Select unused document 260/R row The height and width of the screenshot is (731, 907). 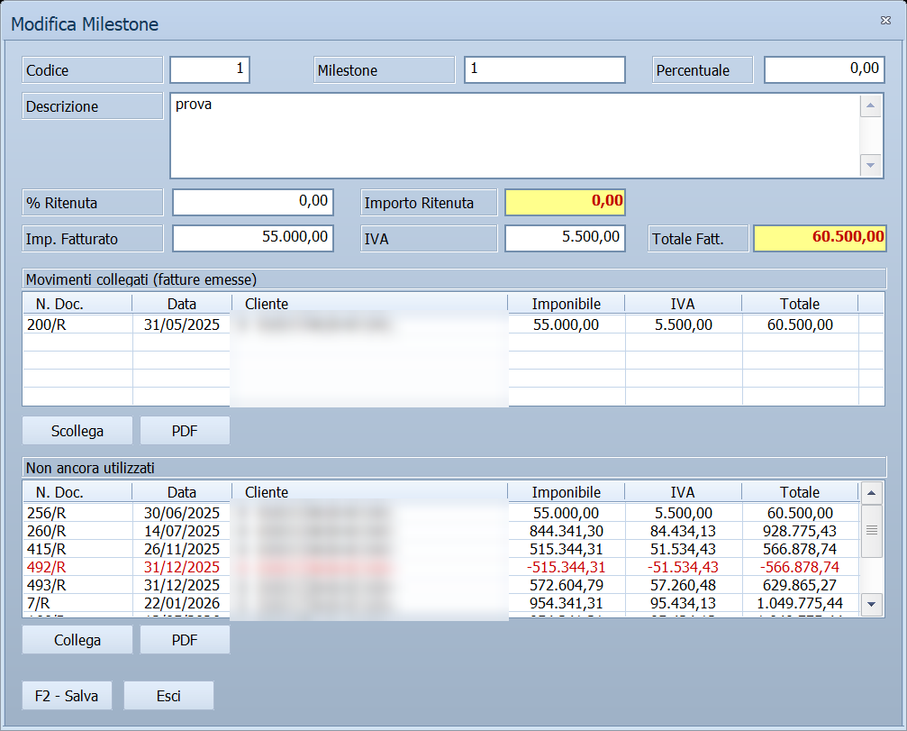[442, 531]
